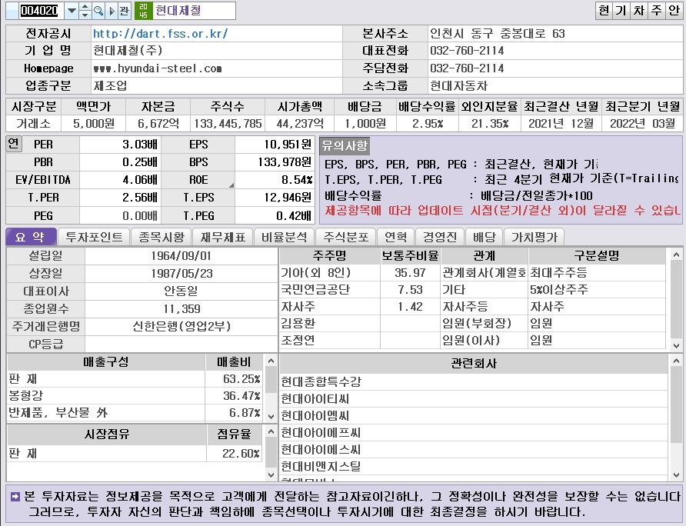Image resolution: width=686 pixels, height=526 pixels.
Task: Select shareholder row 김용환
Action: (x=472, y=324)
